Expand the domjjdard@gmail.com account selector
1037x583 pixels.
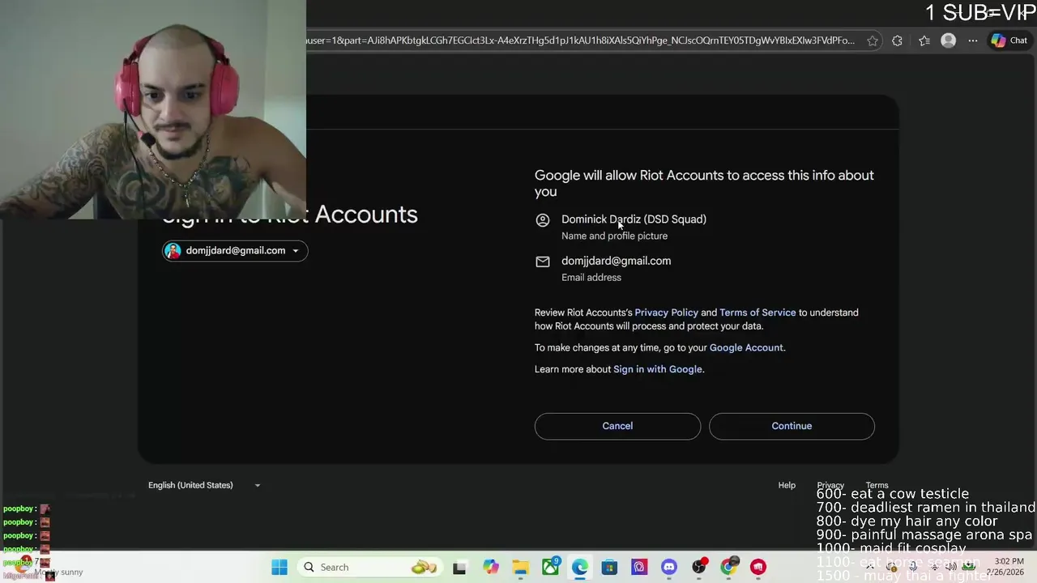235,251
